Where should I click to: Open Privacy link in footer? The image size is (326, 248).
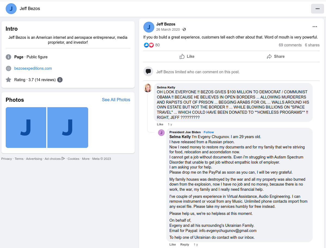7,159
